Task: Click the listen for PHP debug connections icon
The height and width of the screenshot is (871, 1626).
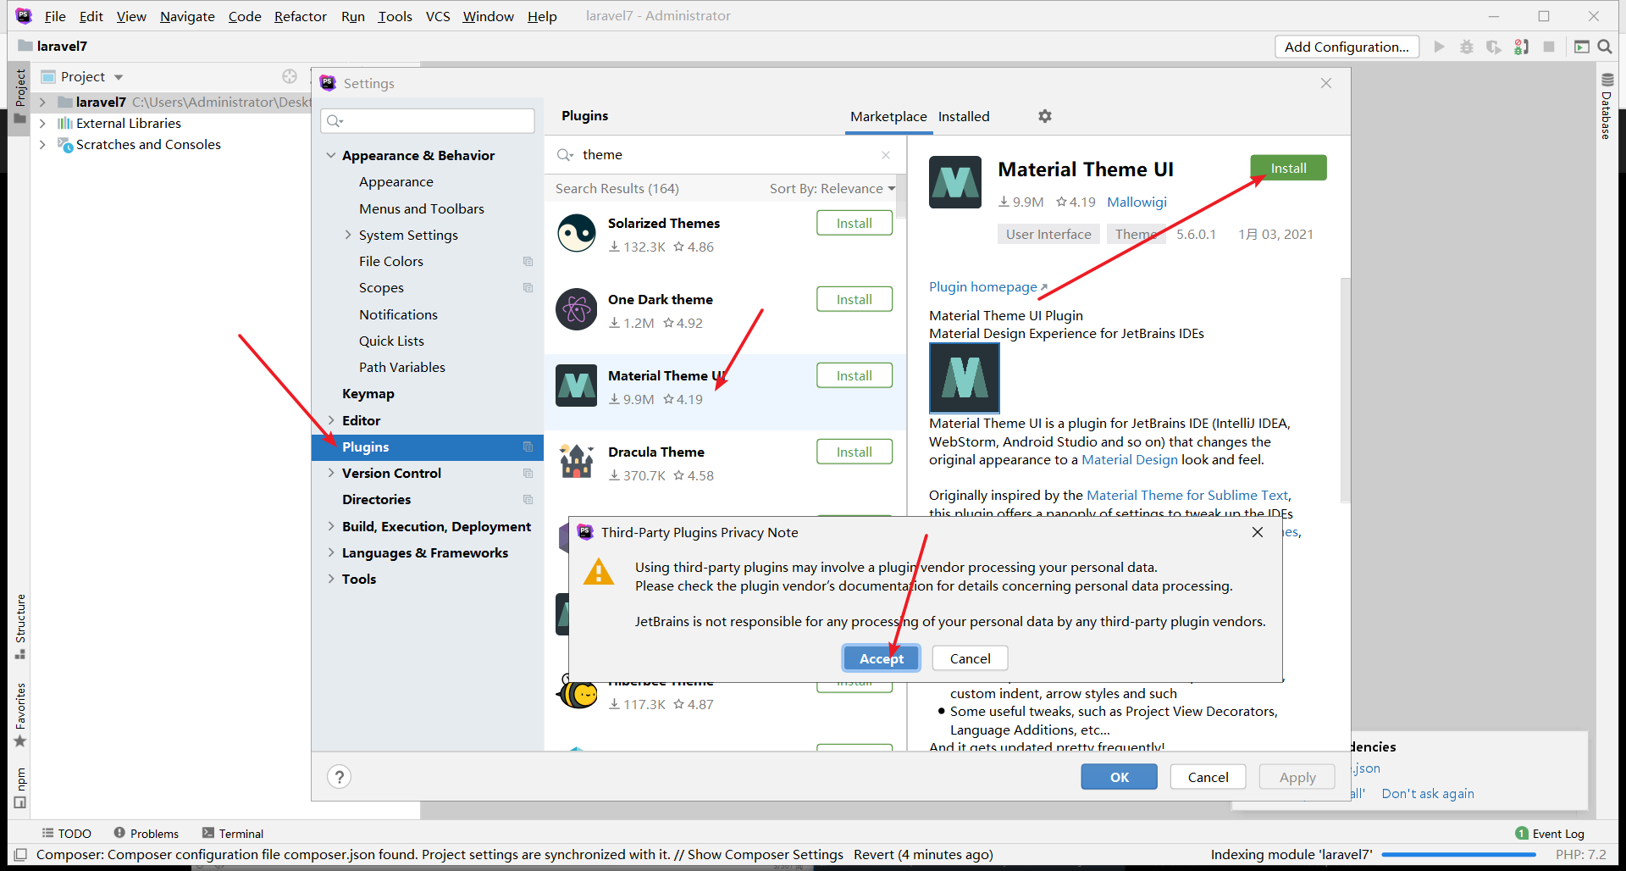Action: point(1522,47)
